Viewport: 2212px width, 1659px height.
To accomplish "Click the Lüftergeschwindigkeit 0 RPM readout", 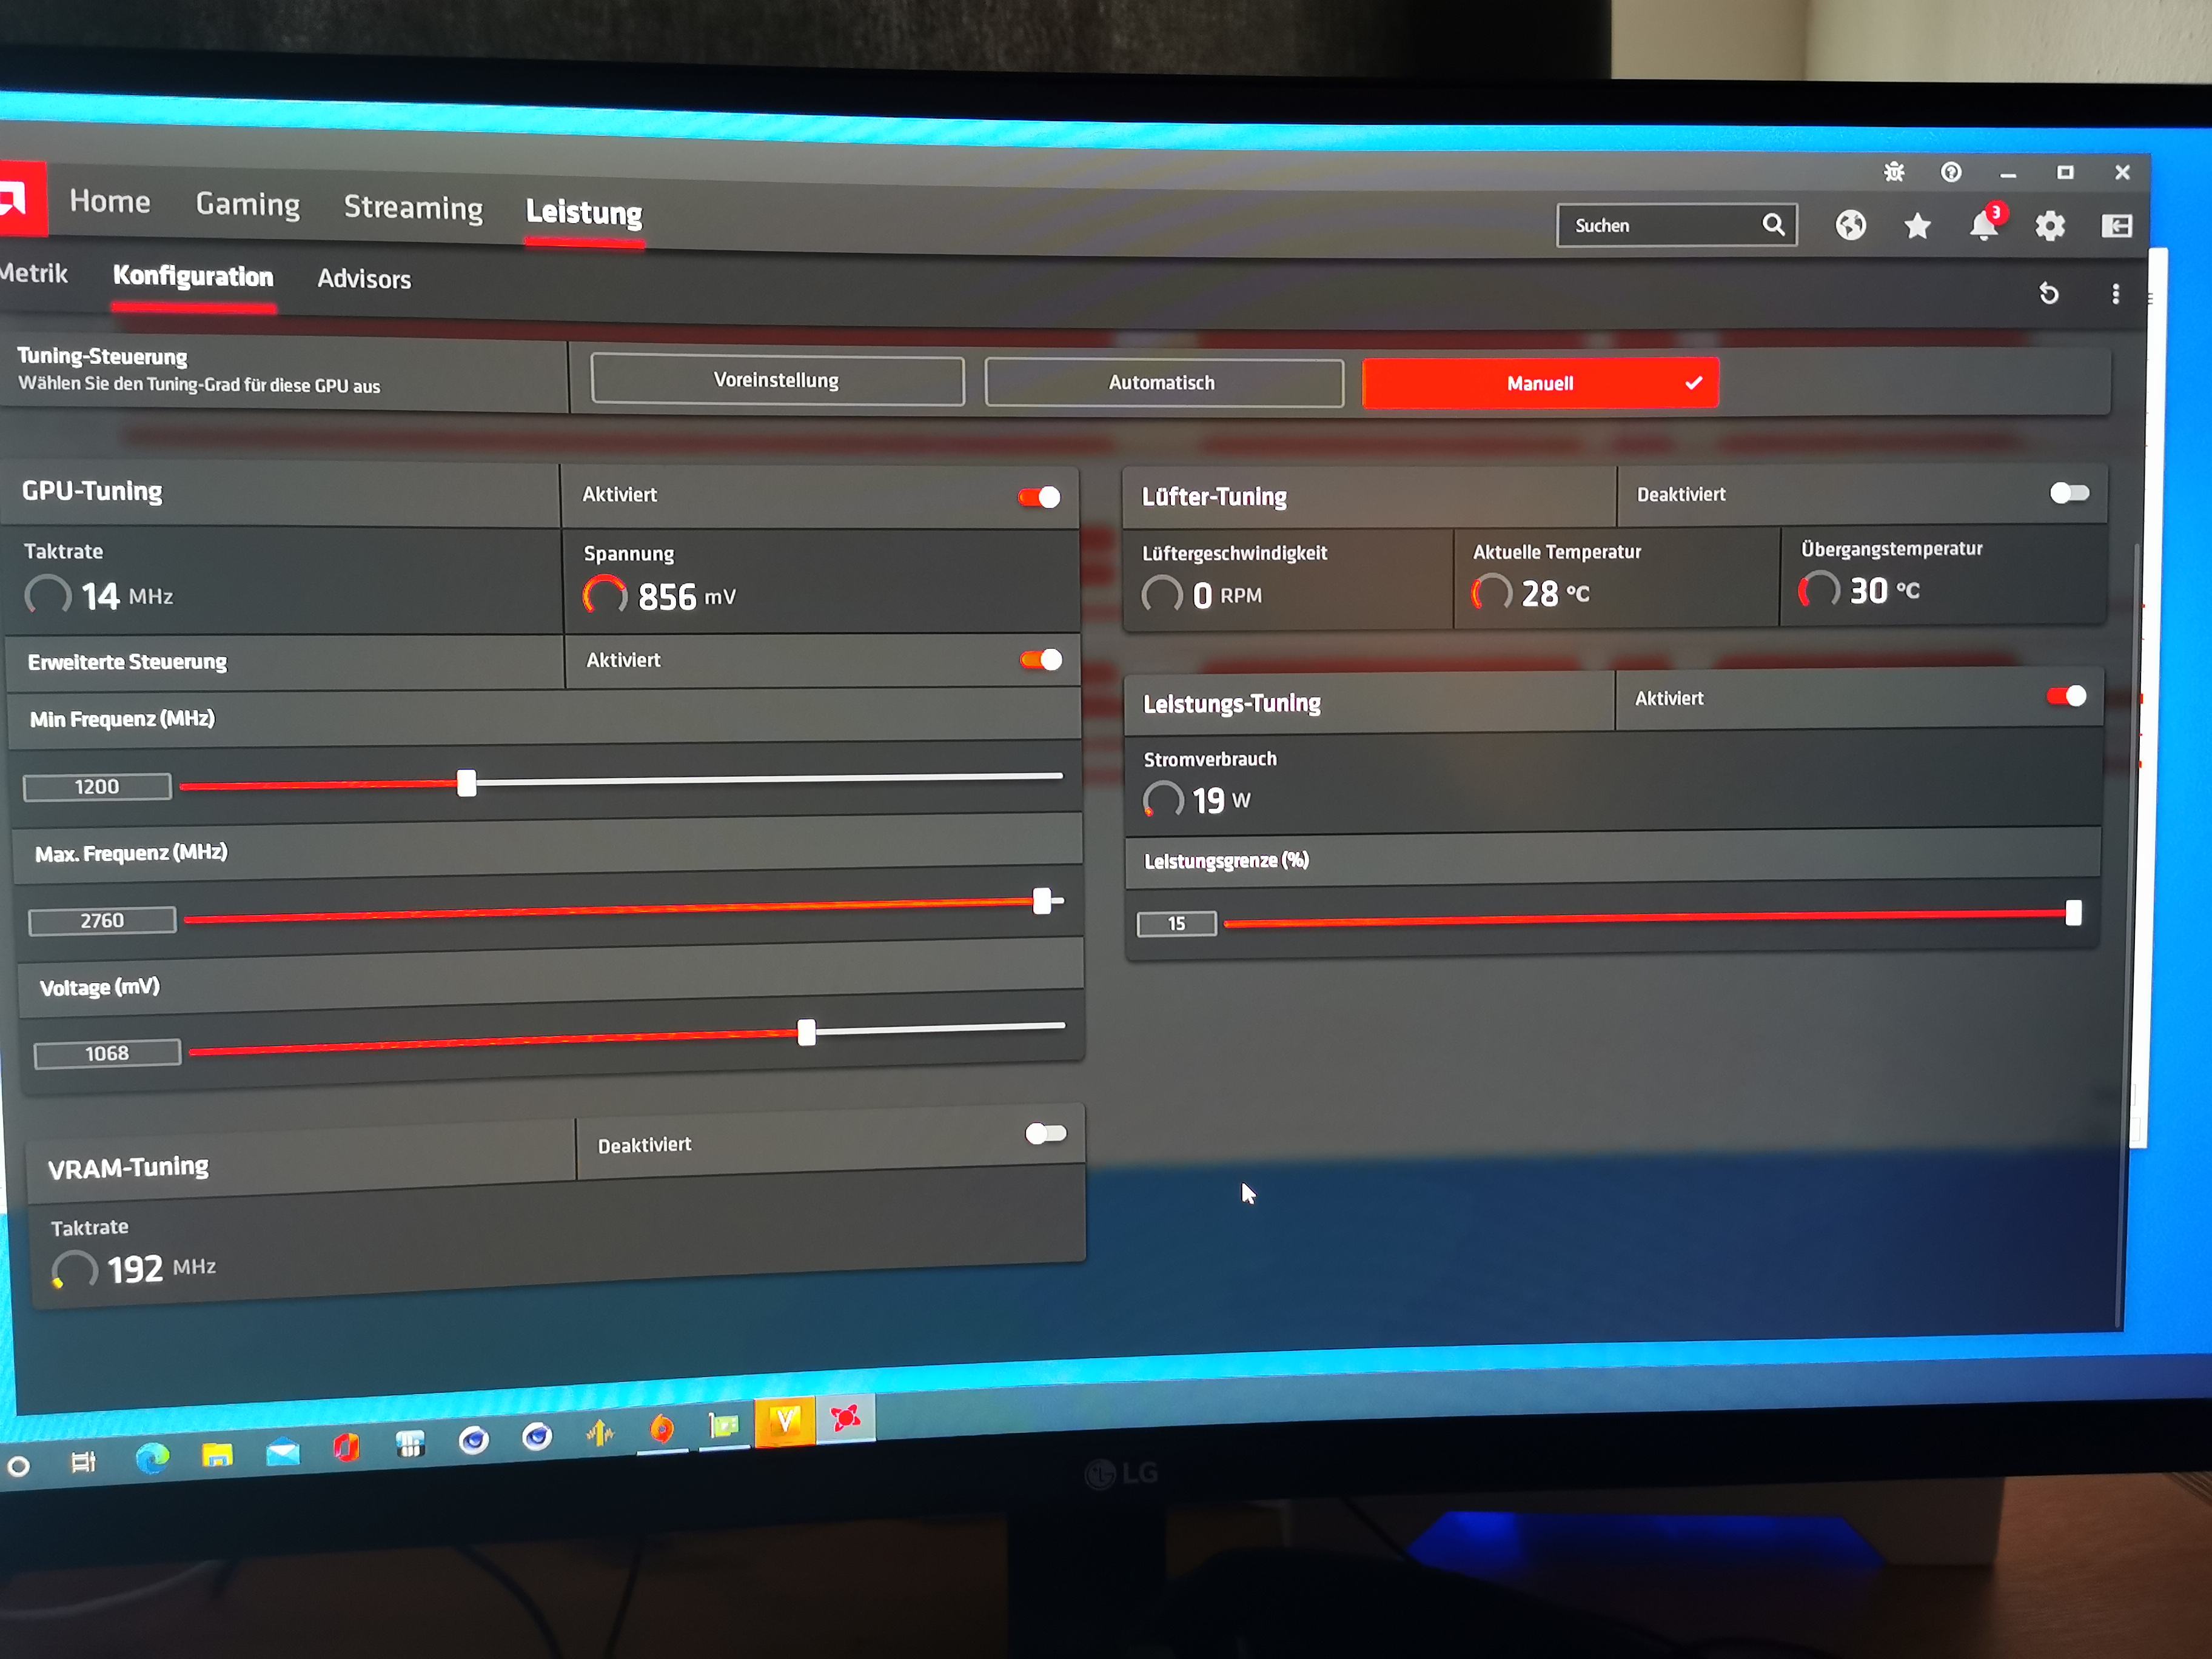I will 1202,595.
